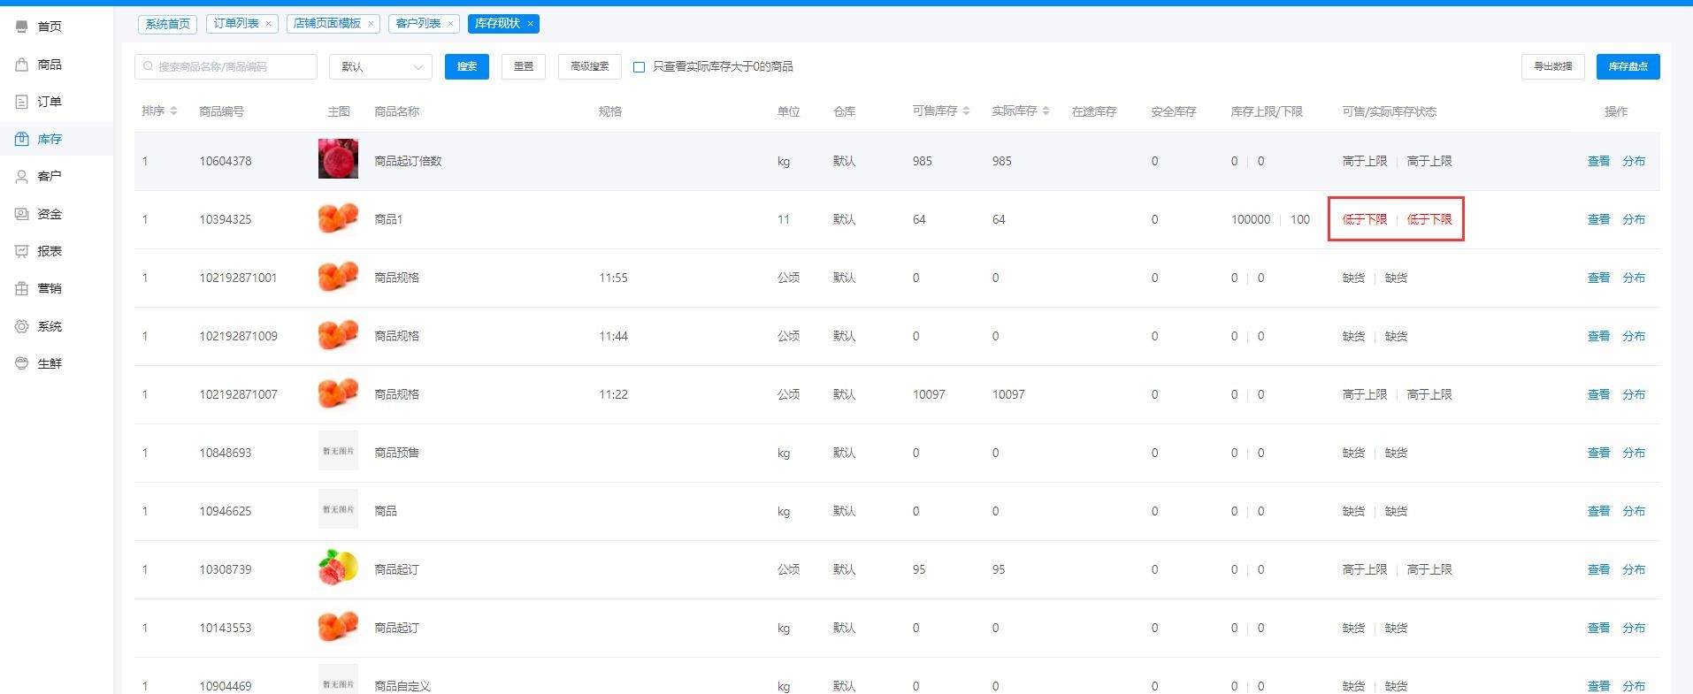Click the 生鲜 fresh food sidebar icon

[x=22, y=363]
